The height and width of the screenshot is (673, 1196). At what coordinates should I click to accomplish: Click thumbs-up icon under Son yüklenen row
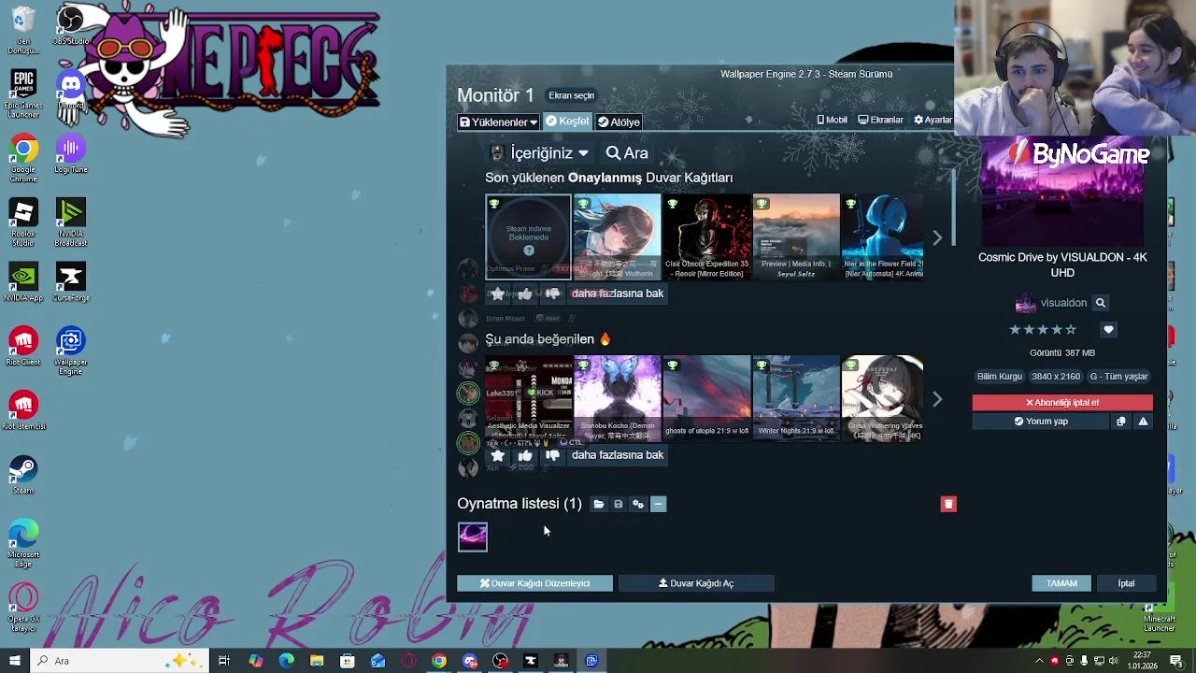pyautogui.click(x=525, y=294)
